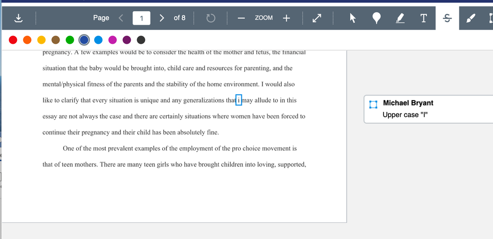493x239 pixels.
Task: Click the rotate page icon
Action: point(211,18)
